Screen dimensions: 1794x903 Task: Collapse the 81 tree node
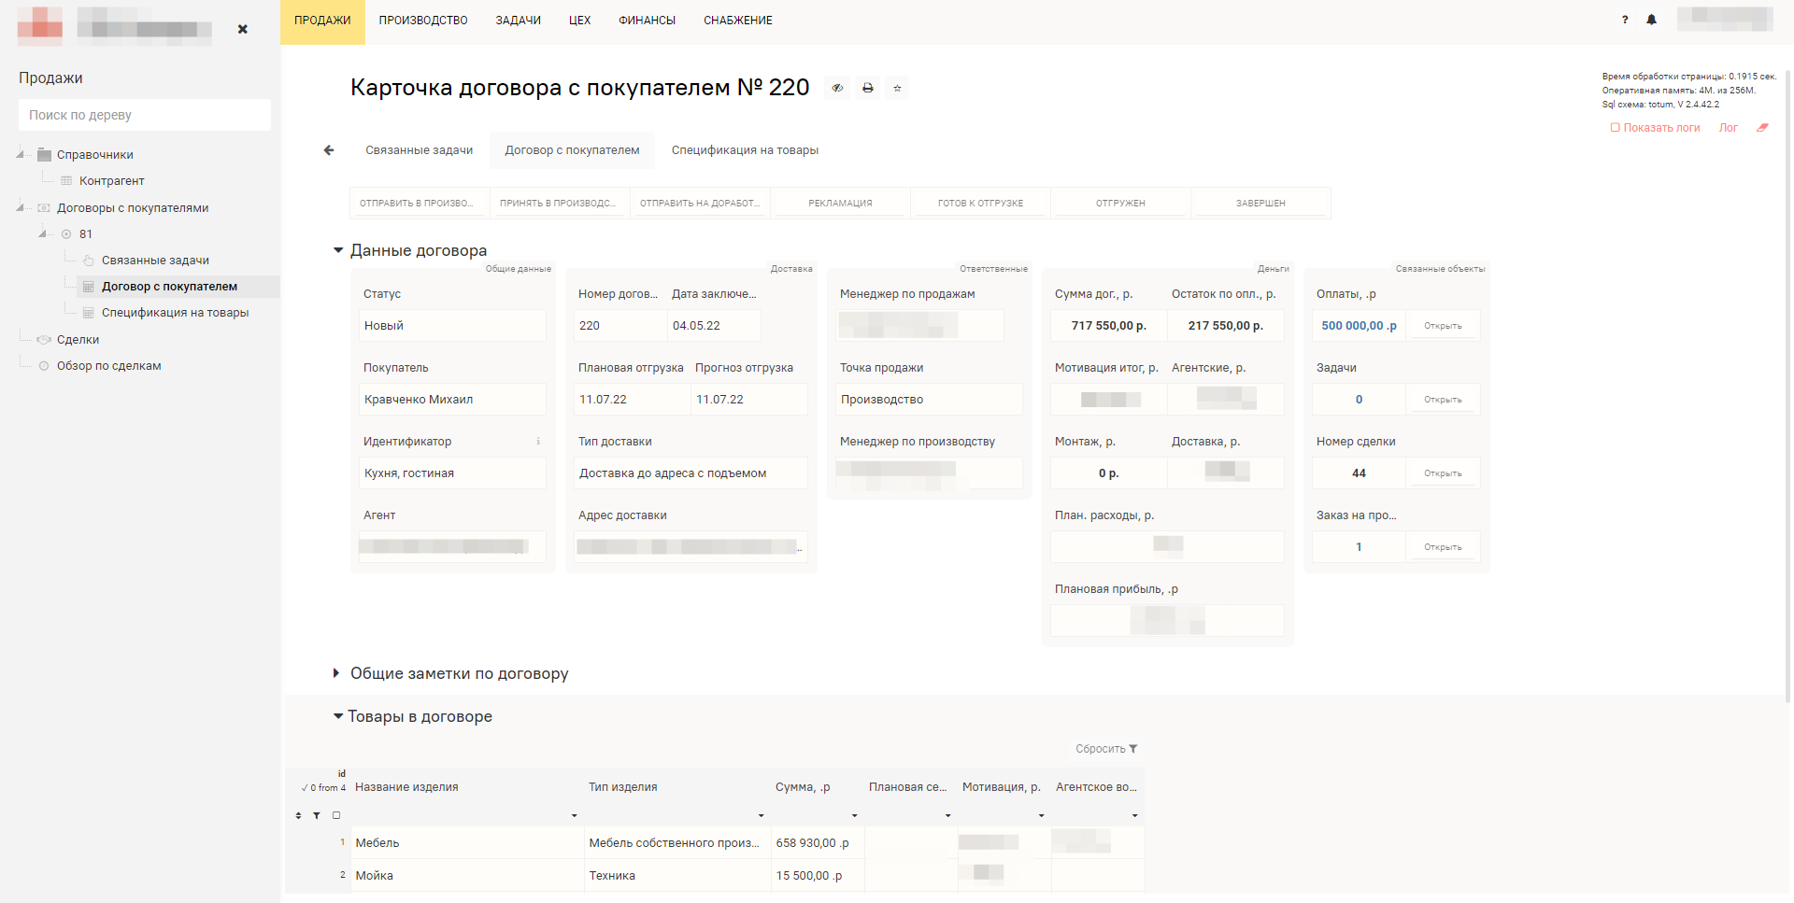tap(43, 233)
